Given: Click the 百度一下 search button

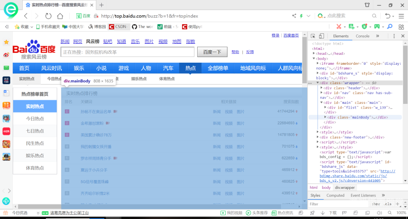Looking at the screenshot, I should [x=212, y=52].
